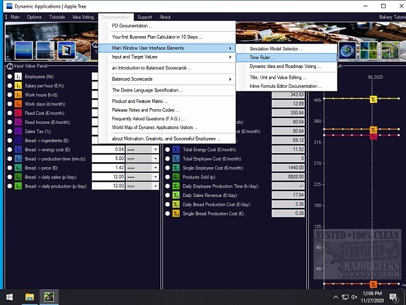Open the Windows Start menu
406x305 pixels.
(x=10, y=297)
